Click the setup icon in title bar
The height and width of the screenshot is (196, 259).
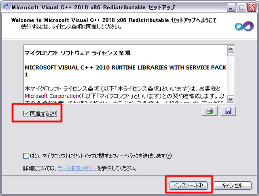click(x=6, y=7)
